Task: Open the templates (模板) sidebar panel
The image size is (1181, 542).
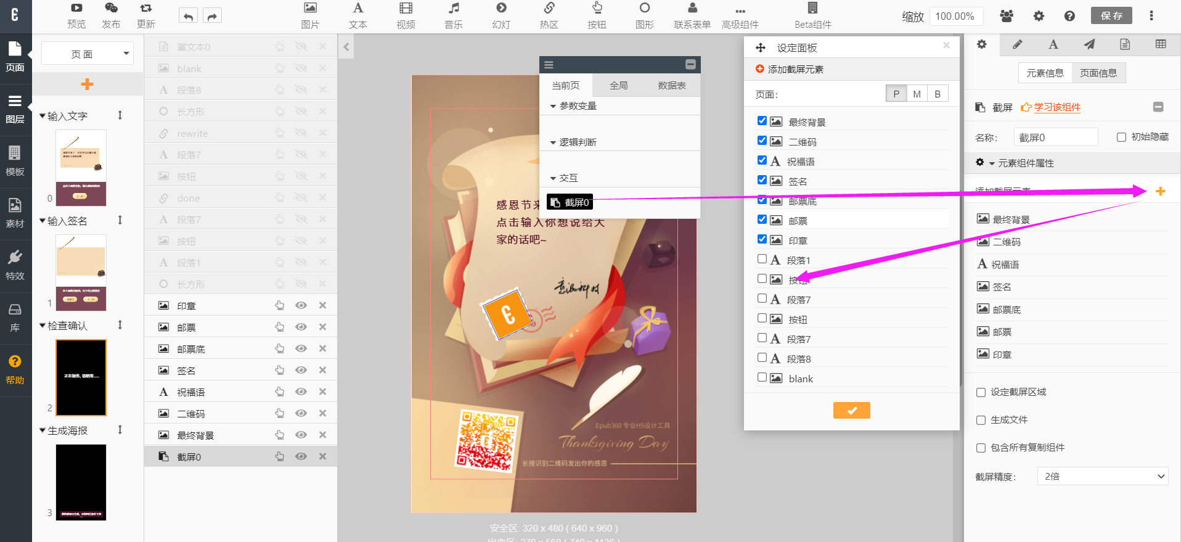Action: point(15,160)
